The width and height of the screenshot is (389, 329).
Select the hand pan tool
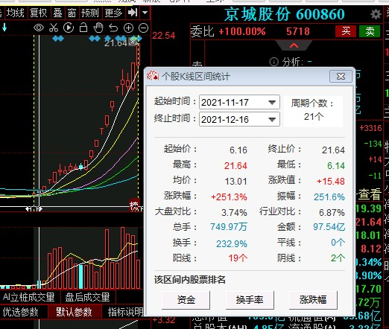98,28
